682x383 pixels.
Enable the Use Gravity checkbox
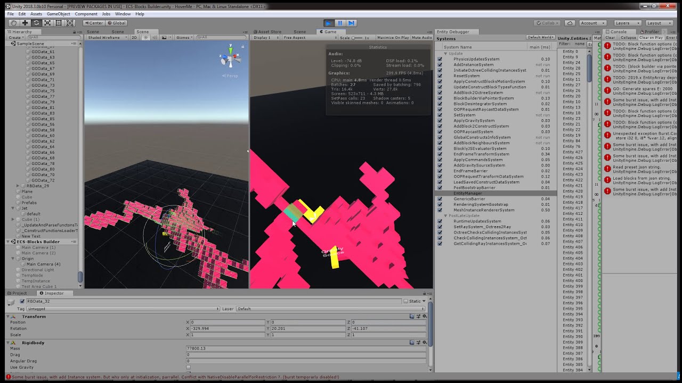188,367
